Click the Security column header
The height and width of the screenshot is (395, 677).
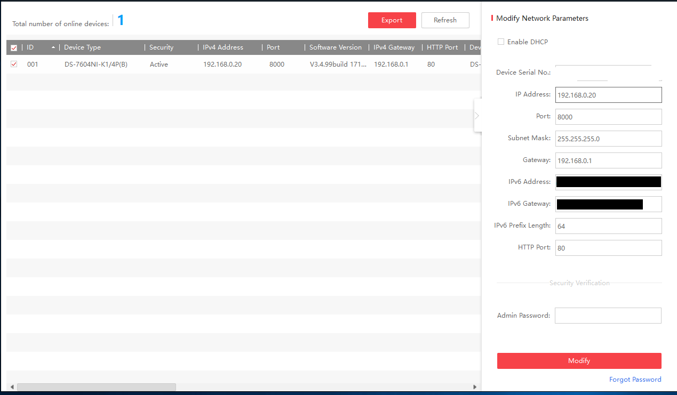click(161, 47)
